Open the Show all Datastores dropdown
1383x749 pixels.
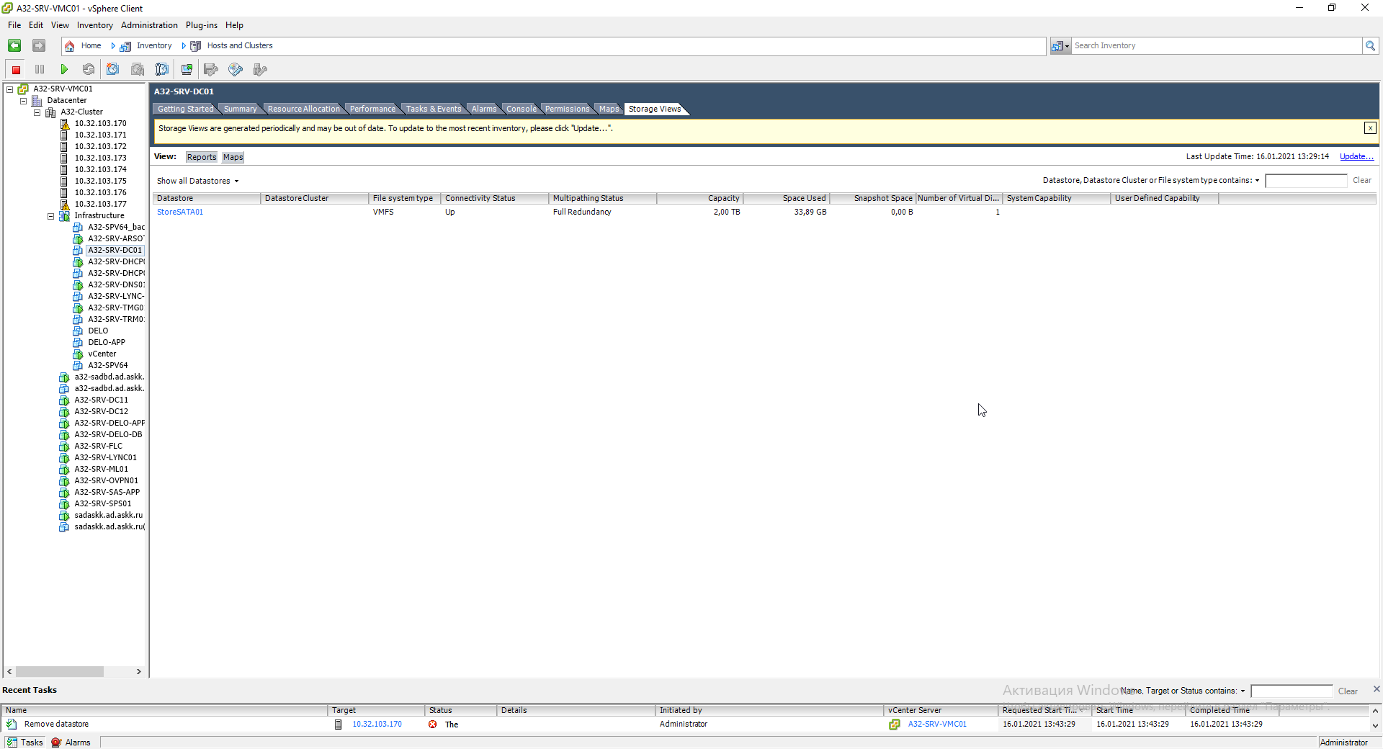(x=197, y=181)
